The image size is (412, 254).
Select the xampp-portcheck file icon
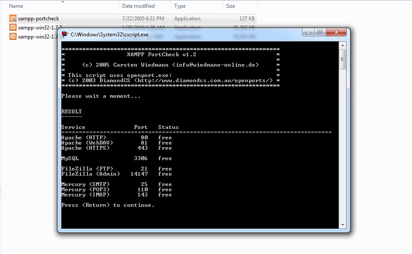13,18
